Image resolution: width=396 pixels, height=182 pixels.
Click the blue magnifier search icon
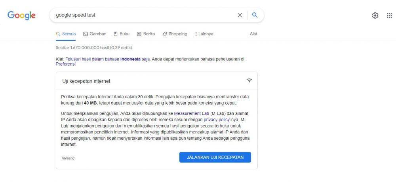pyautogui.click(x=255, y=15)
